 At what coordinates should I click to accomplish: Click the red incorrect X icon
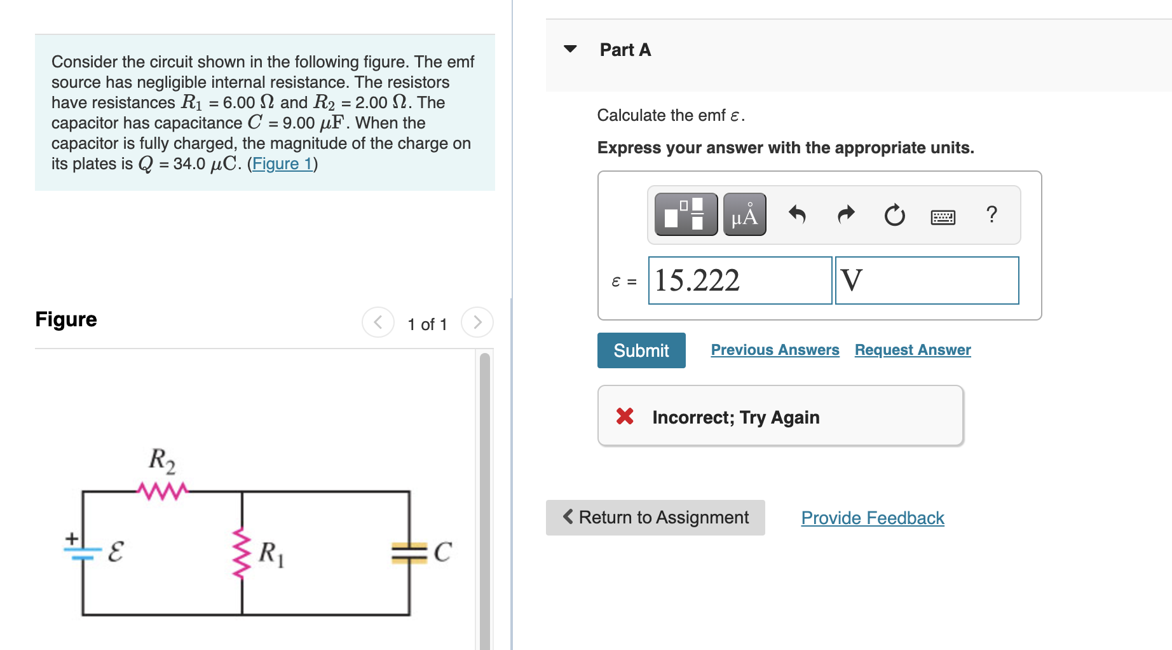click(625, 417)
